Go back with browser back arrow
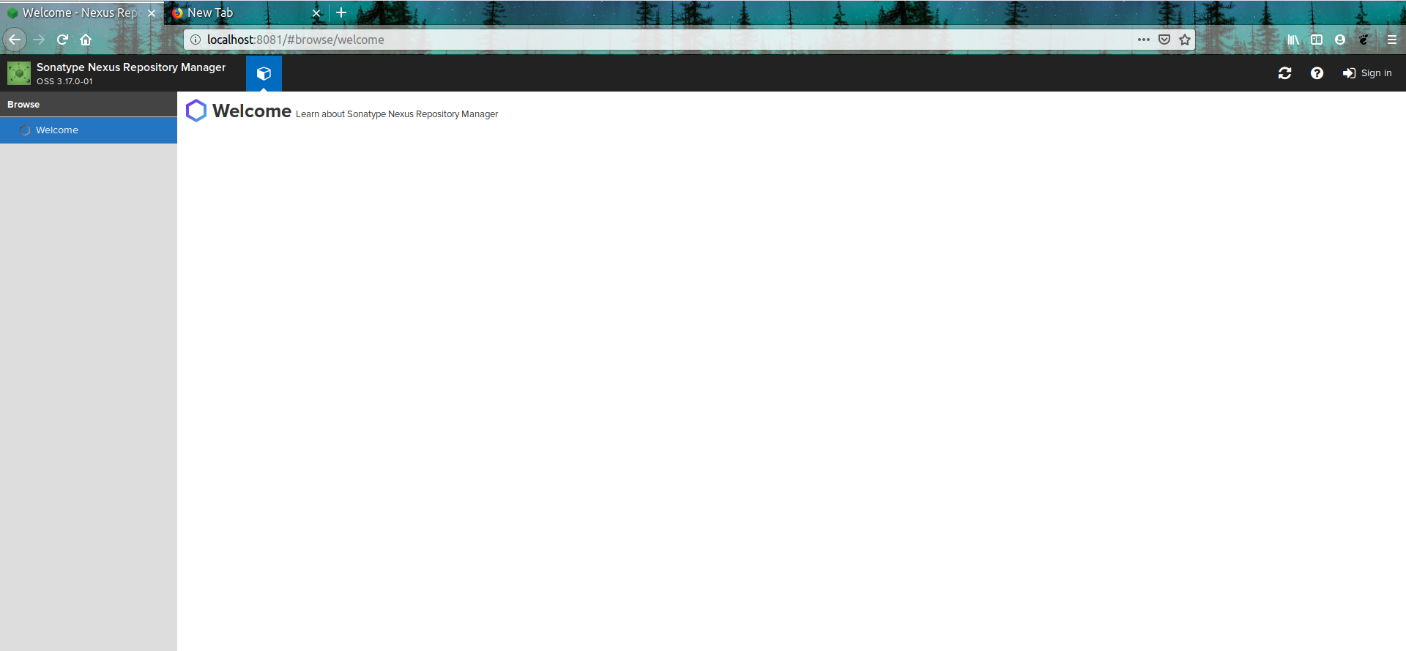Viewport: 1406px width, 651px height. pyautogui.click(x=15, y=40)
